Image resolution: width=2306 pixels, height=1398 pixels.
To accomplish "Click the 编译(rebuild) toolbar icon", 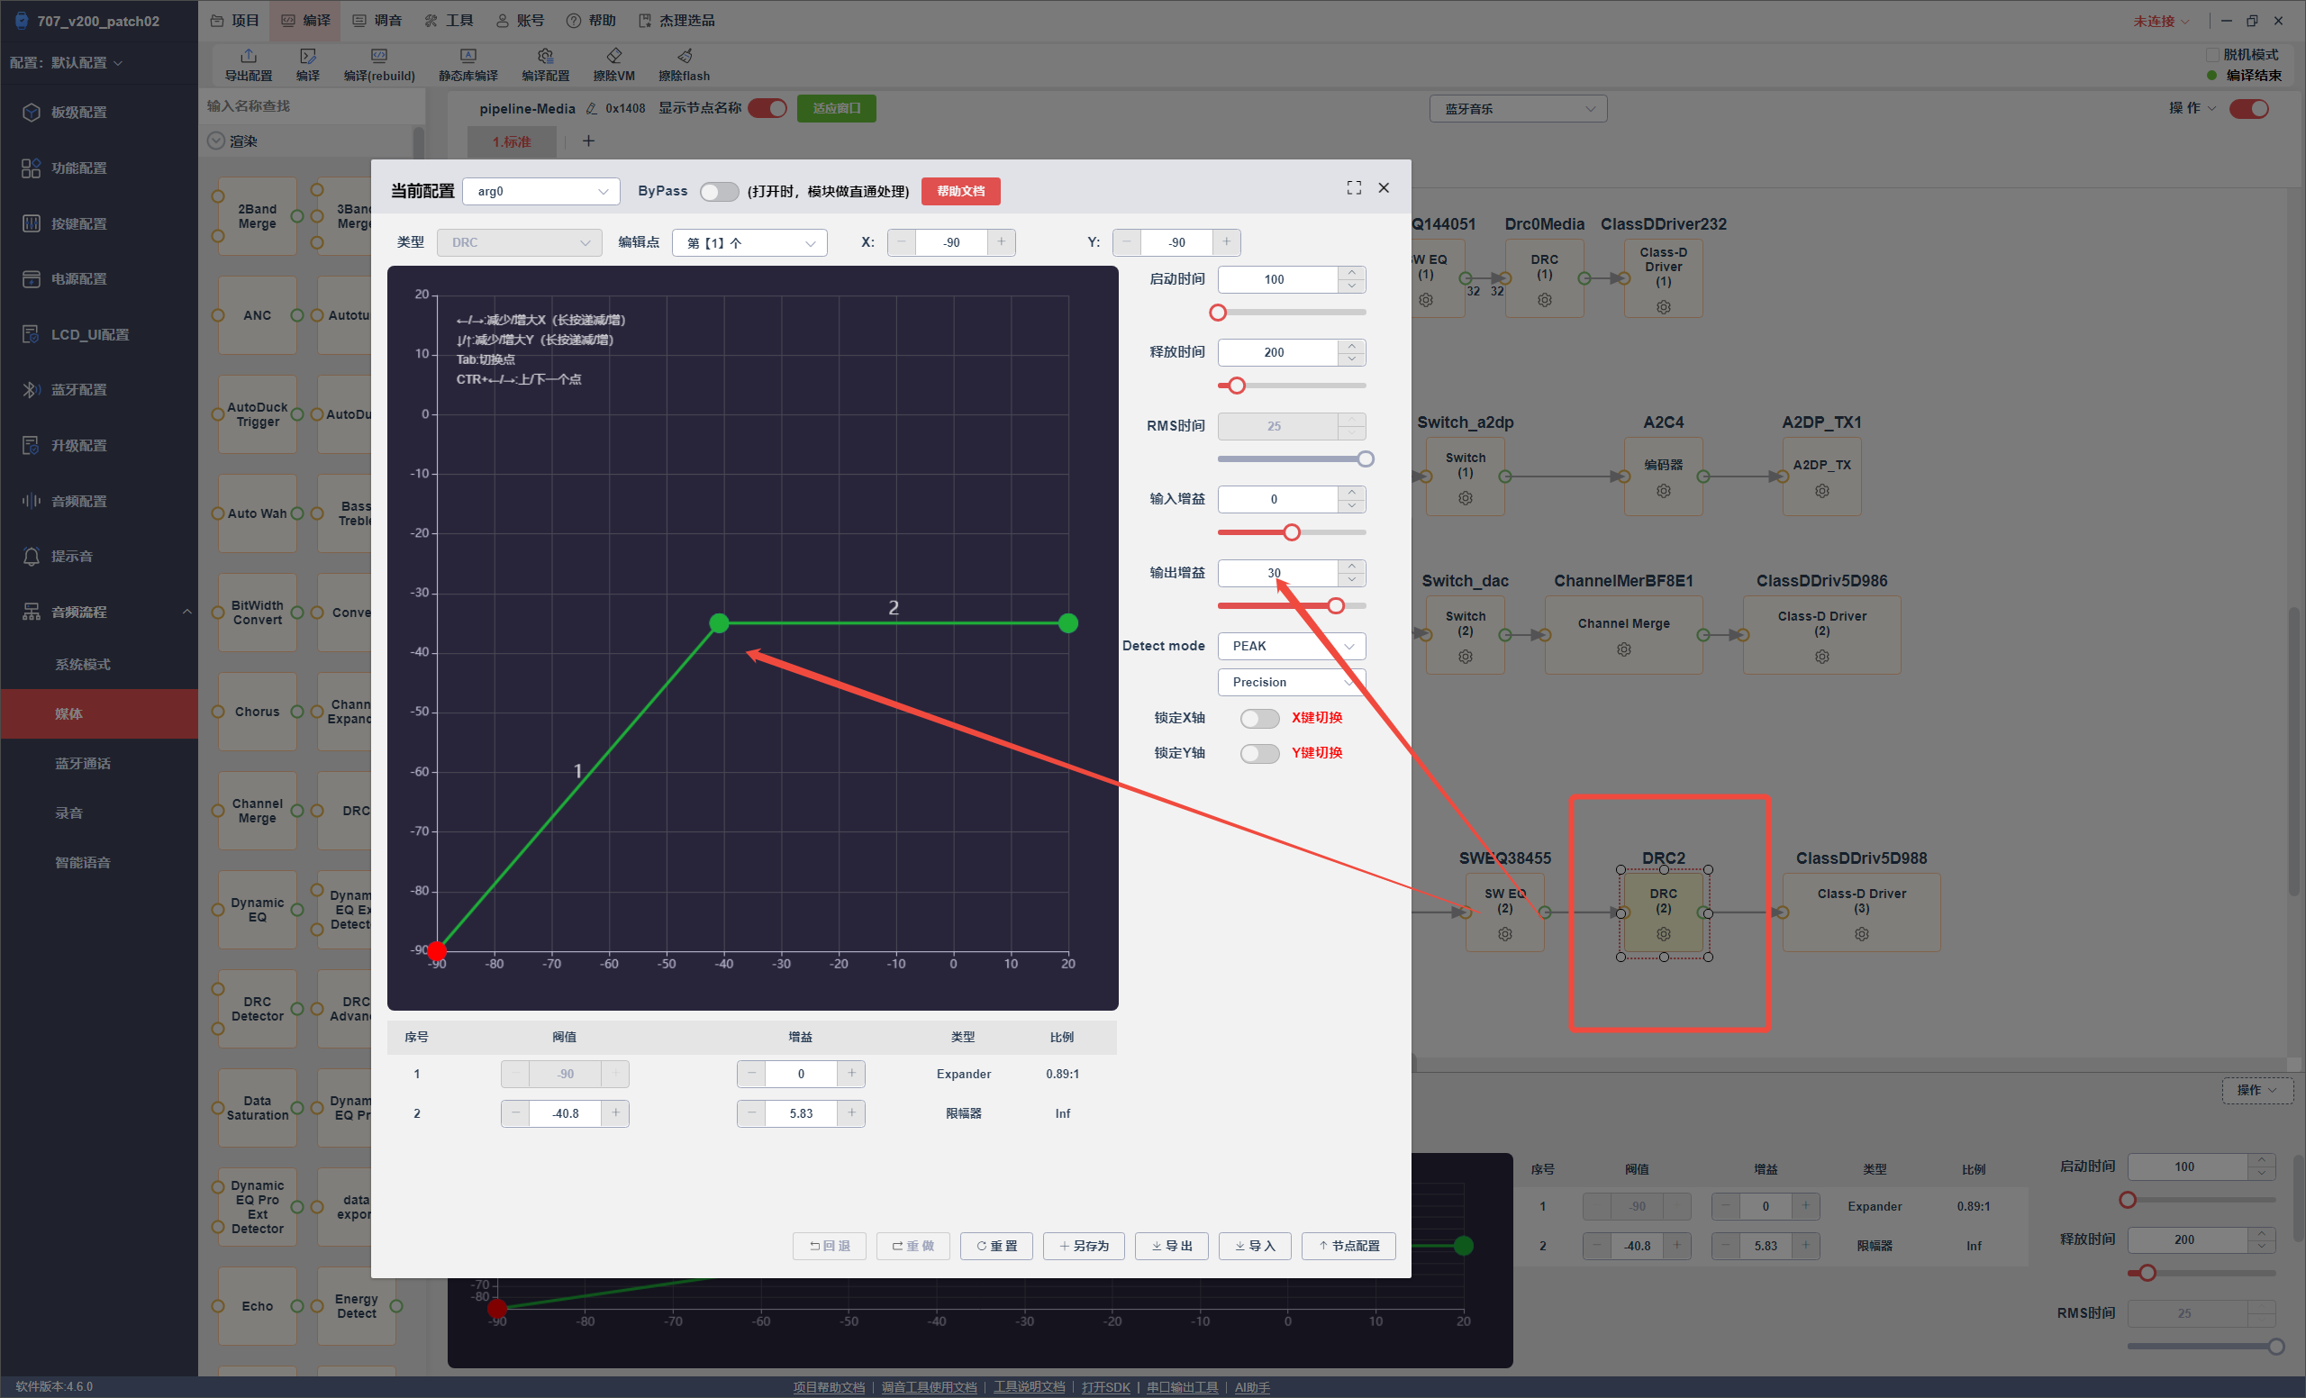I will click(x=379, y=56).
